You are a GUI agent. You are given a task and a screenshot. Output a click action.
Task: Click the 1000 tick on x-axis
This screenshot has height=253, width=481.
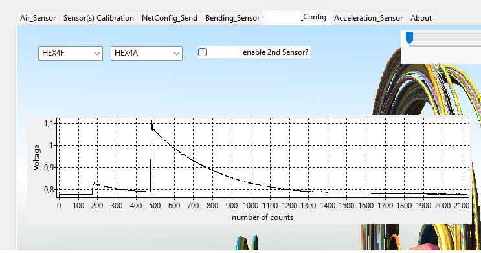point(251,206)
